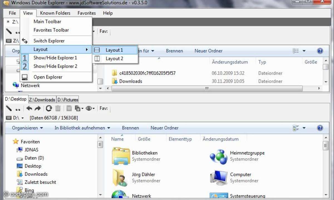Sort by Elementtyp column header

coord(180,139)
